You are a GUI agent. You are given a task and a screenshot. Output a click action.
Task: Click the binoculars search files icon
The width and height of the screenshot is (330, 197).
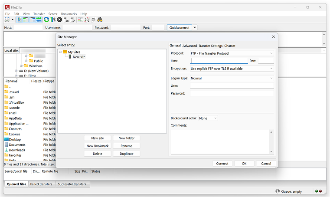(100, 20)
